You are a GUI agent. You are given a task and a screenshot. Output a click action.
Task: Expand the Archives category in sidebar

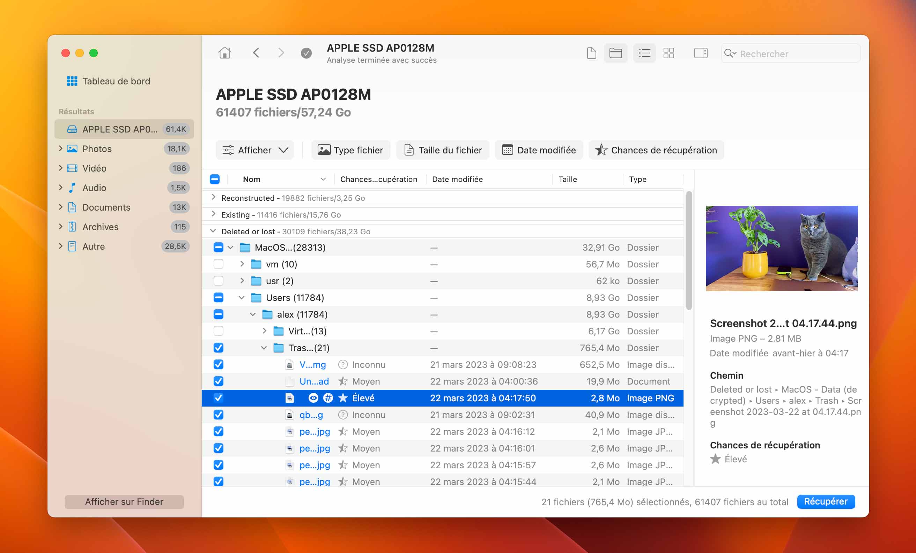[x=61, y=227]
